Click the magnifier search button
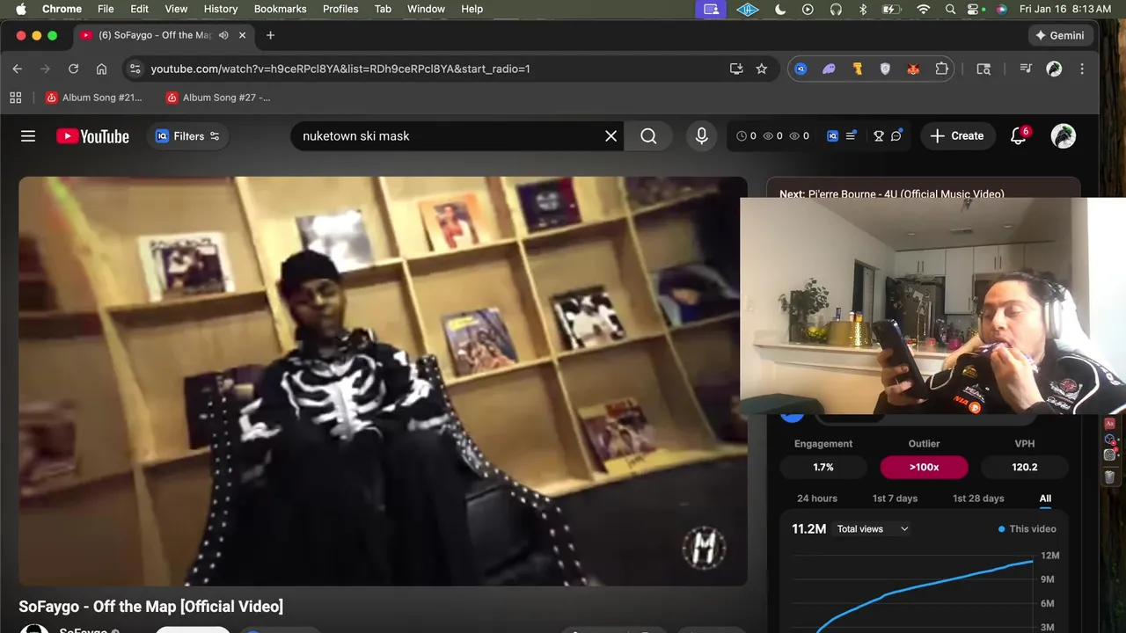1126x633 pixels. [x=648, y=136]
